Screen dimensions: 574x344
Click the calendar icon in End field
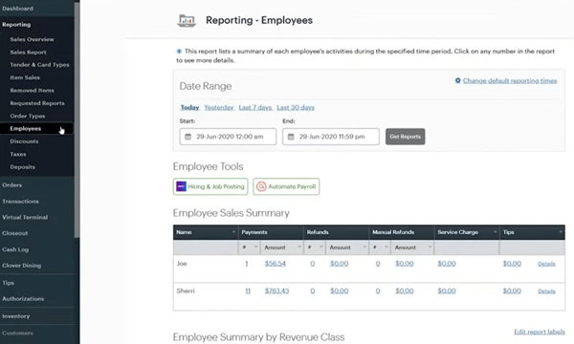click(291, 137)
